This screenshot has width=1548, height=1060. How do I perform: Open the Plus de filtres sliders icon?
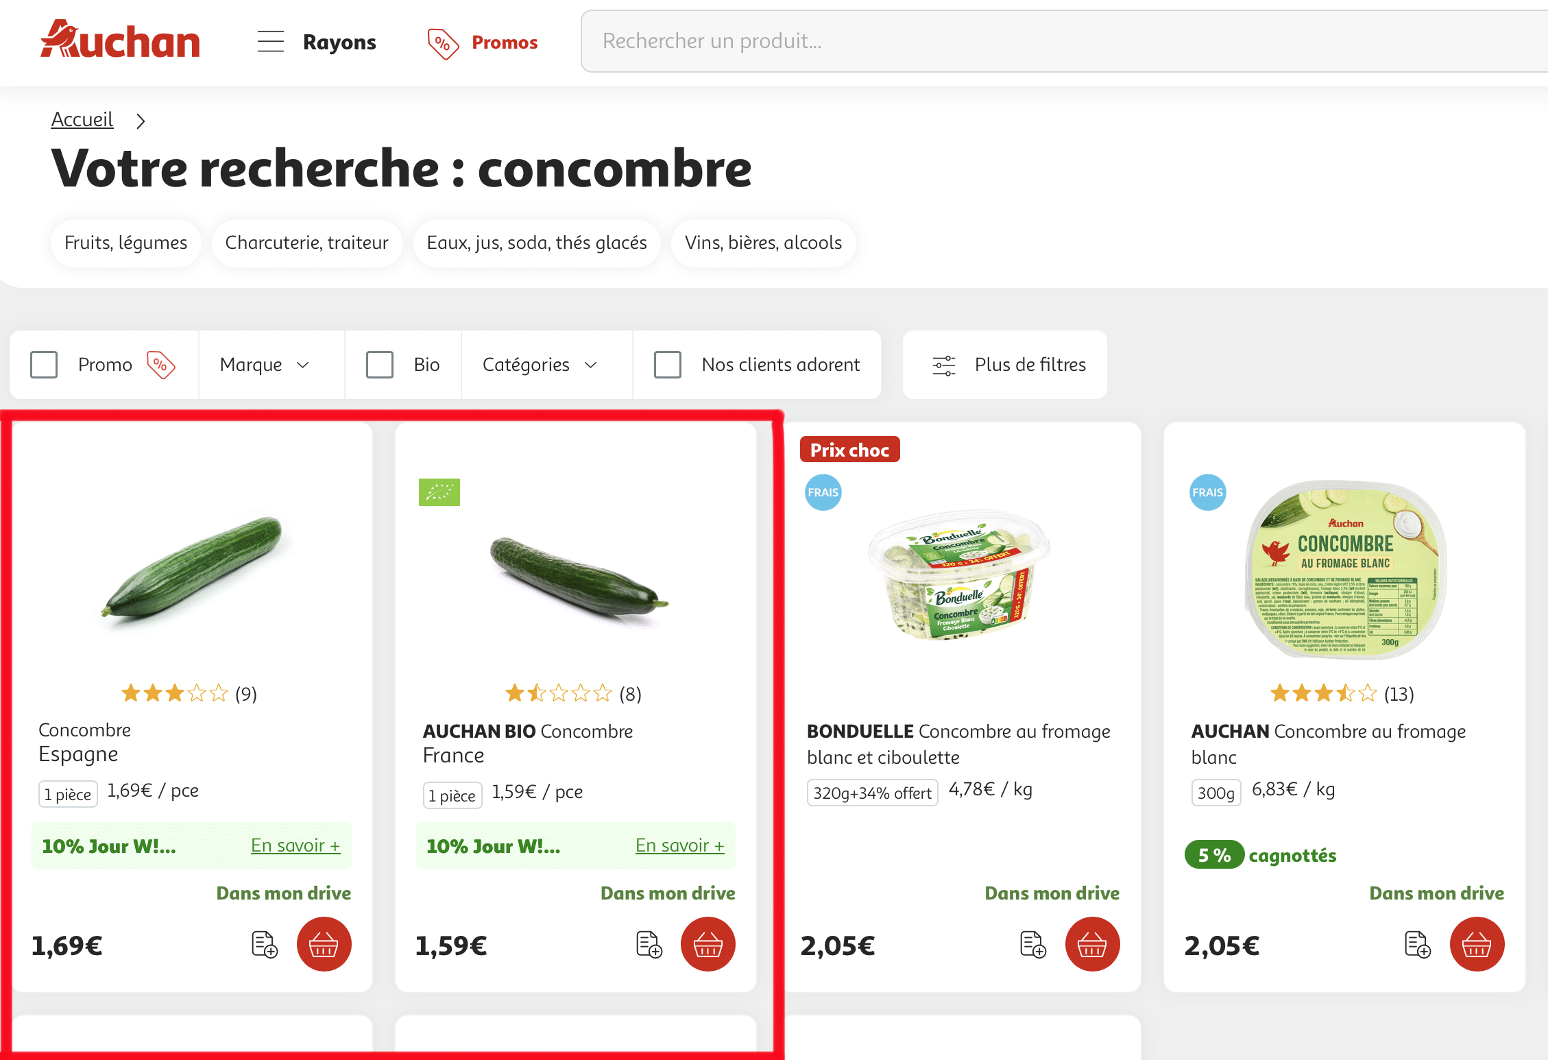tap(943, 365)
